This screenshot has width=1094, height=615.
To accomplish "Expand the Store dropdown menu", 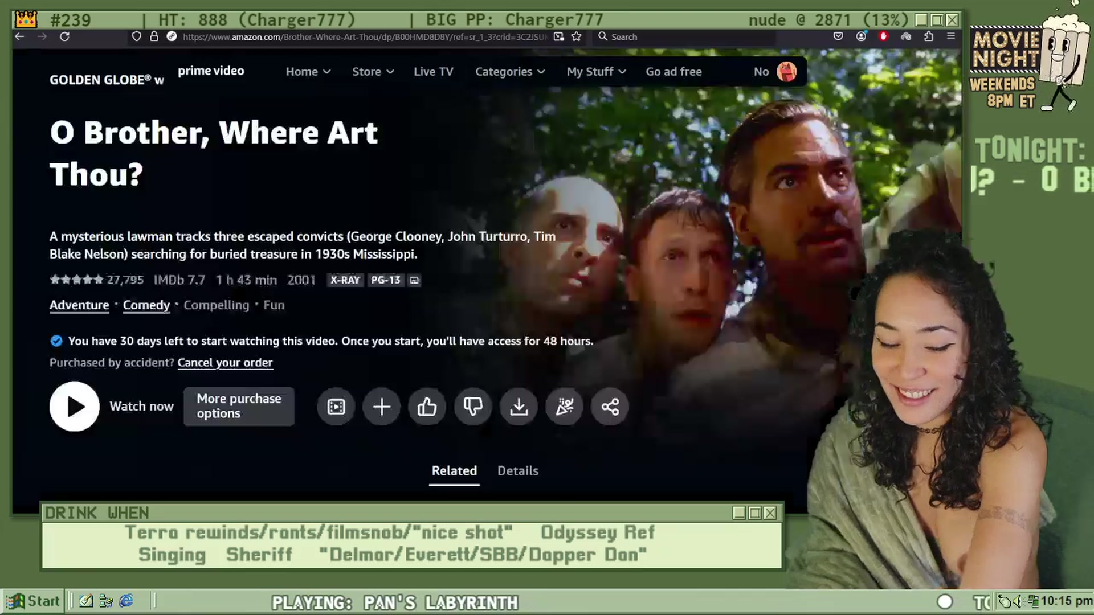I will coord(373,72).
